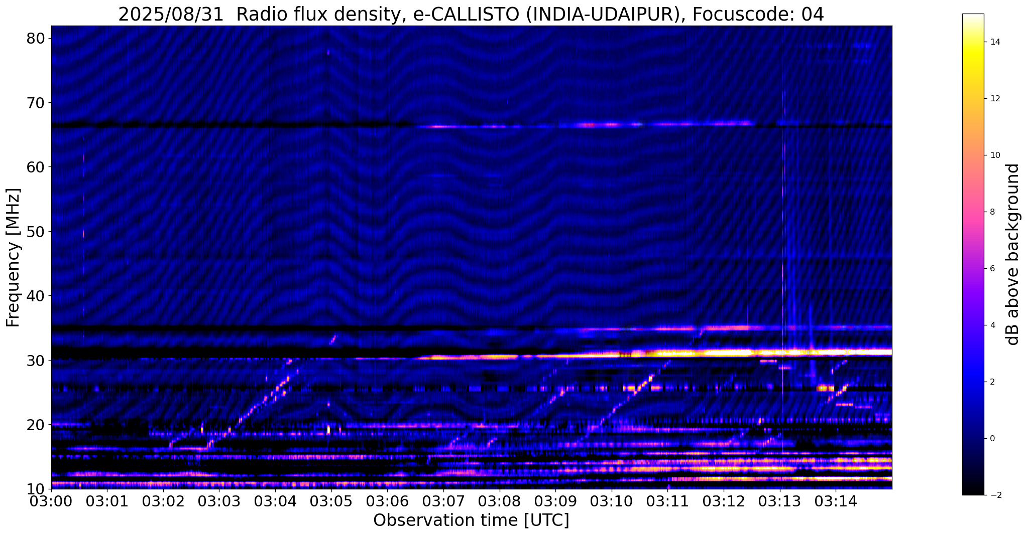Viewport: 1028px width, 535px height.
Task: Click the 03:03 time tick label
Action: 219,501
